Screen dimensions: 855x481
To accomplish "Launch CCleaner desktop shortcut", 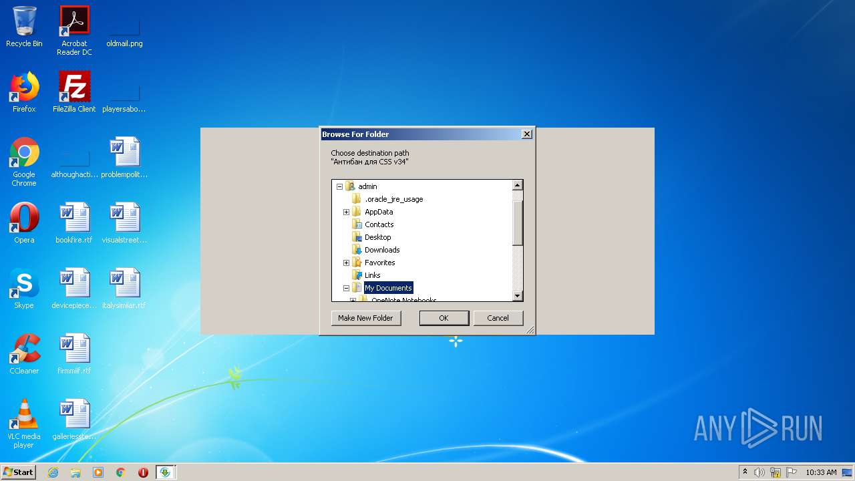I will [24, 354].
